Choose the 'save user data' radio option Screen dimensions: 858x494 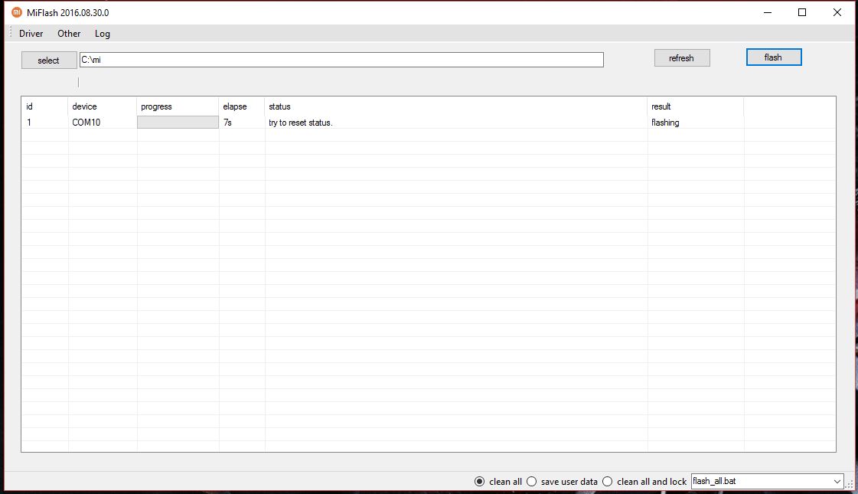coord(531,482)
